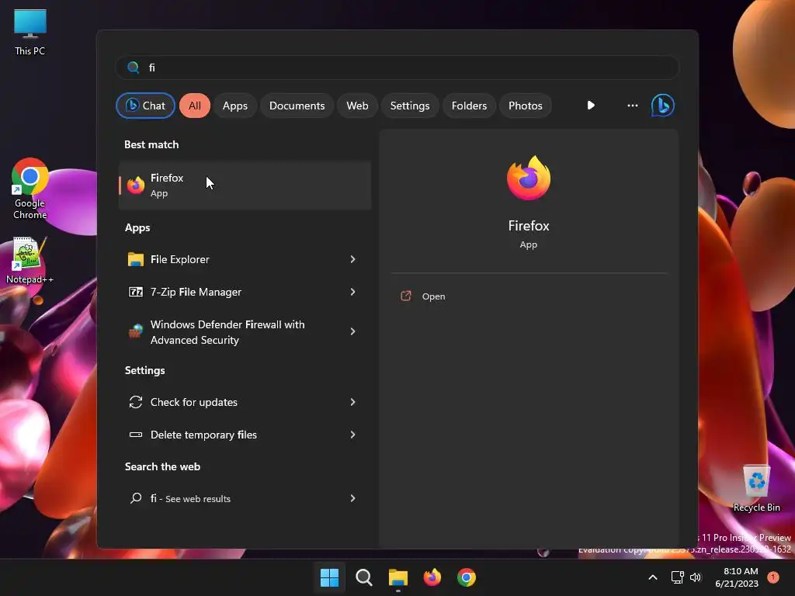Click the Open external-link icon
The width and height of the screenshot is (795, 596).
point(405,296)
